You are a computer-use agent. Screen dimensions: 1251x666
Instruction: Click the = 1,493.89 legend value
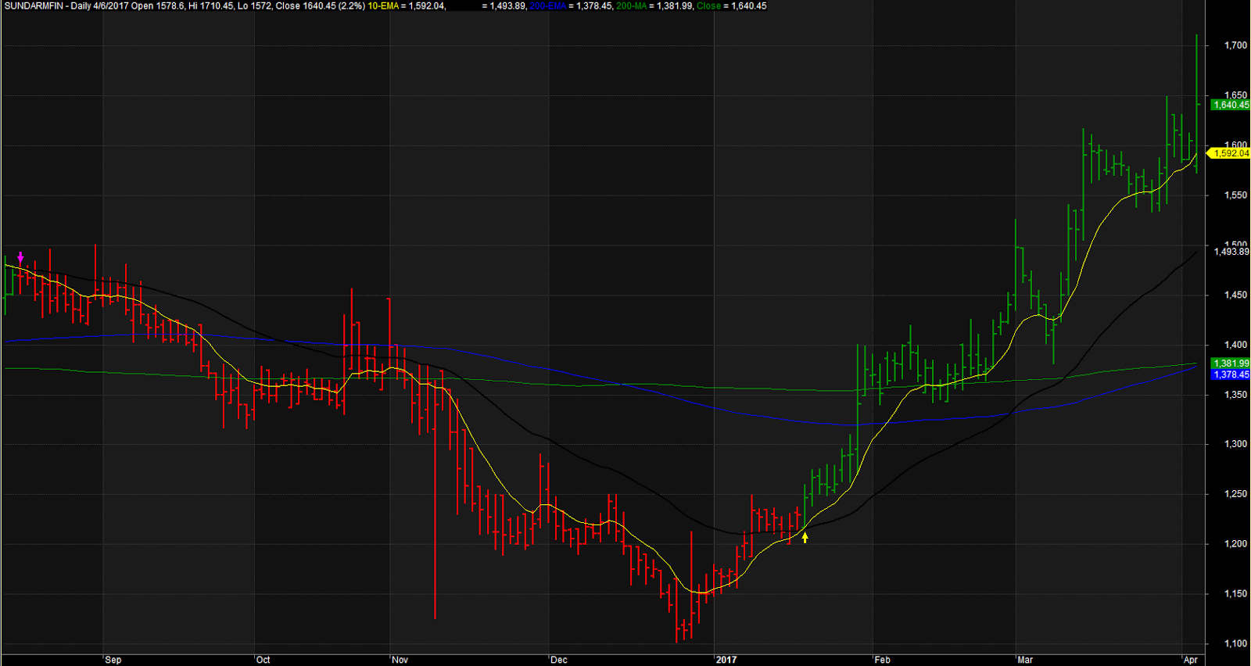[x=504, y=5]
